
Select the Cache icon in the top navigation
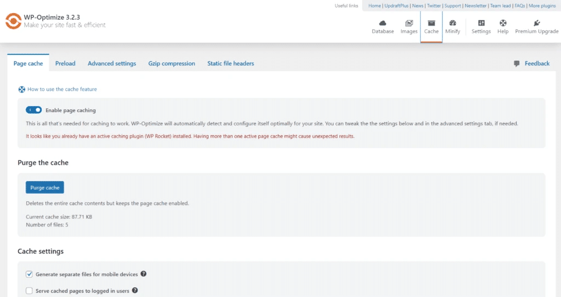431,24
